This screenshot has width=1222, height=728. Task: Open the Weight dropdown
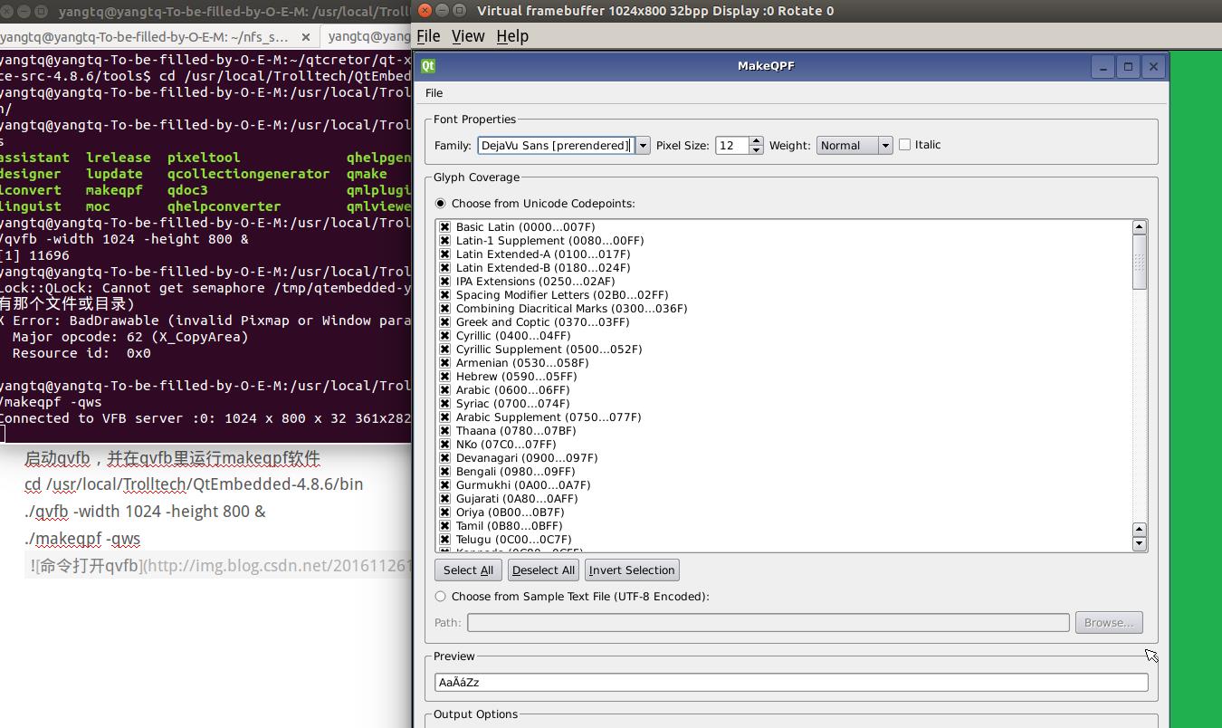coord(854,145)
